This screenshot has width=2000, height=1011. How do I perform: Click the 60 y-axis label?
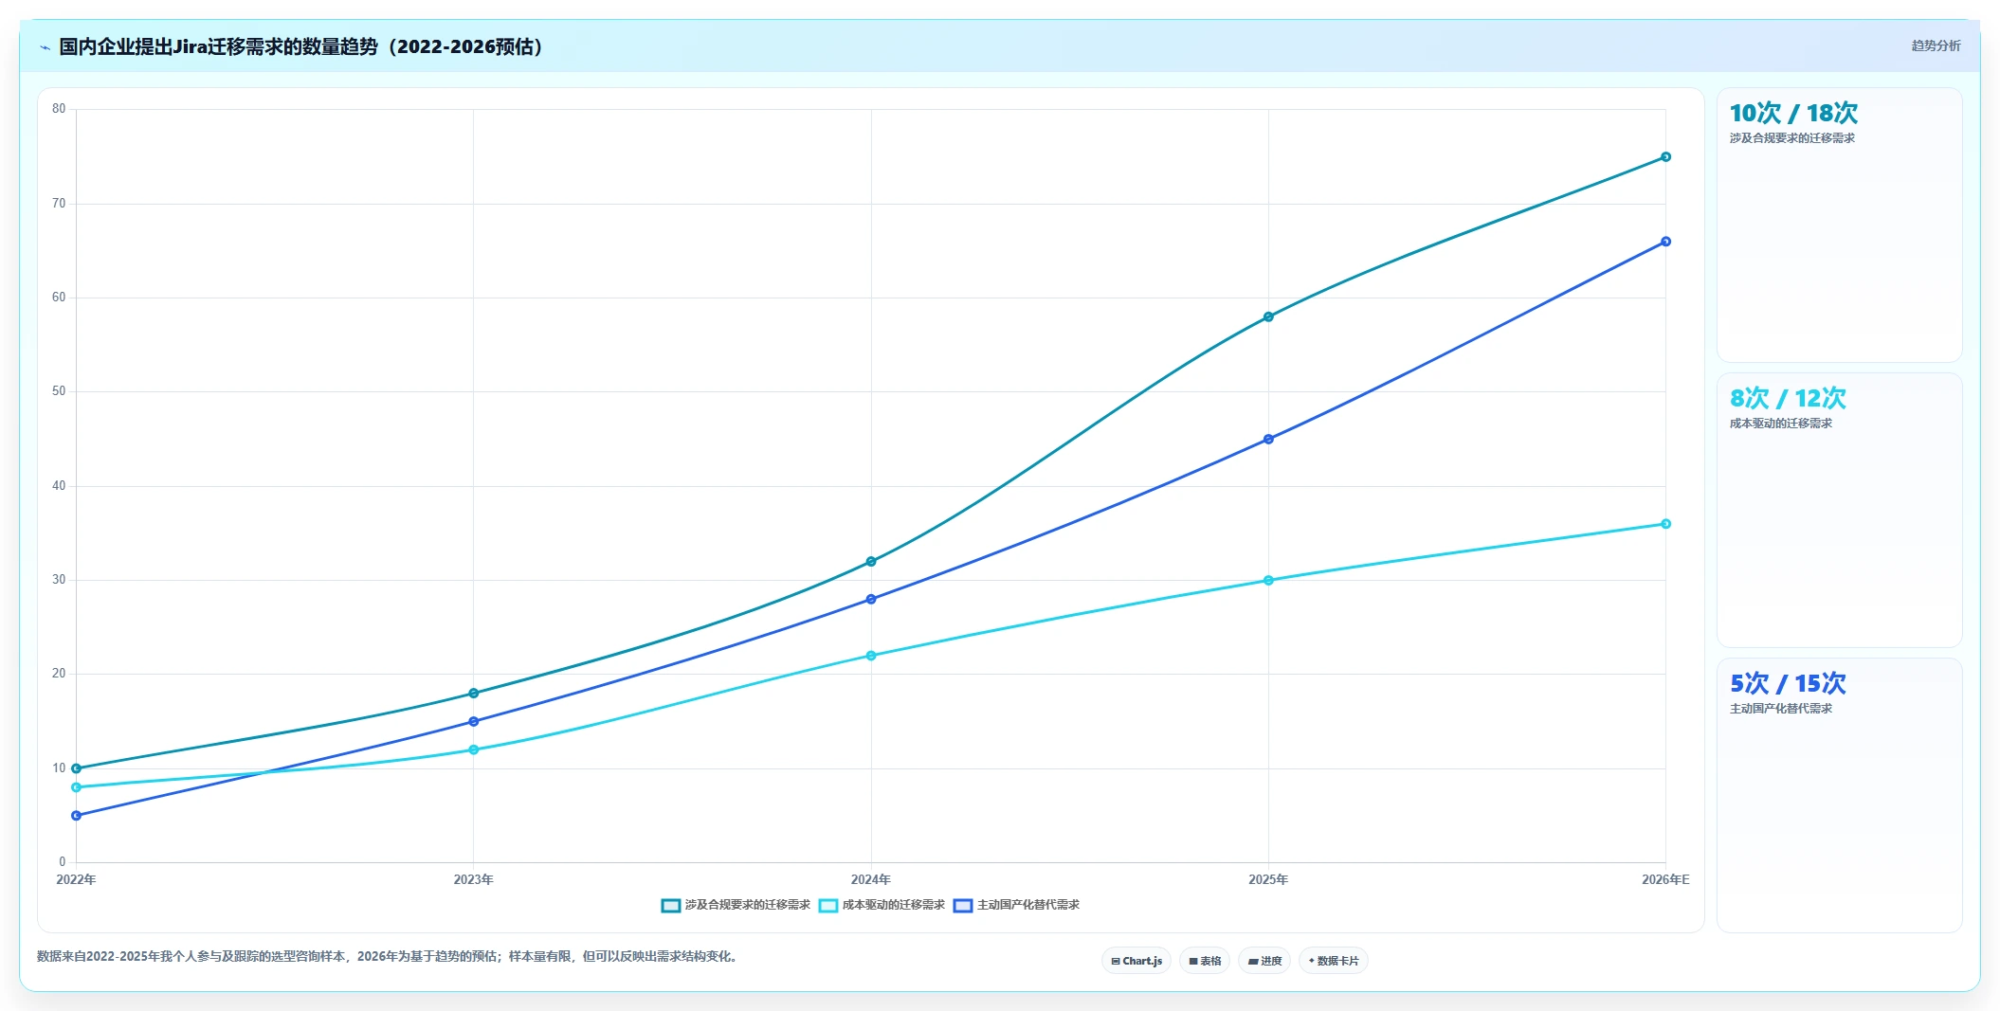(59, 298)
